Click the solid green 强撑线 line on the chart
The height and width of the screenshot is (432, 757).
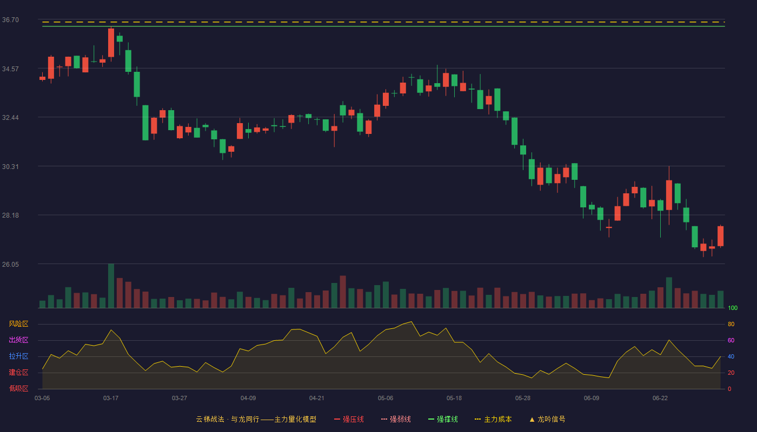tap(383, 26)
